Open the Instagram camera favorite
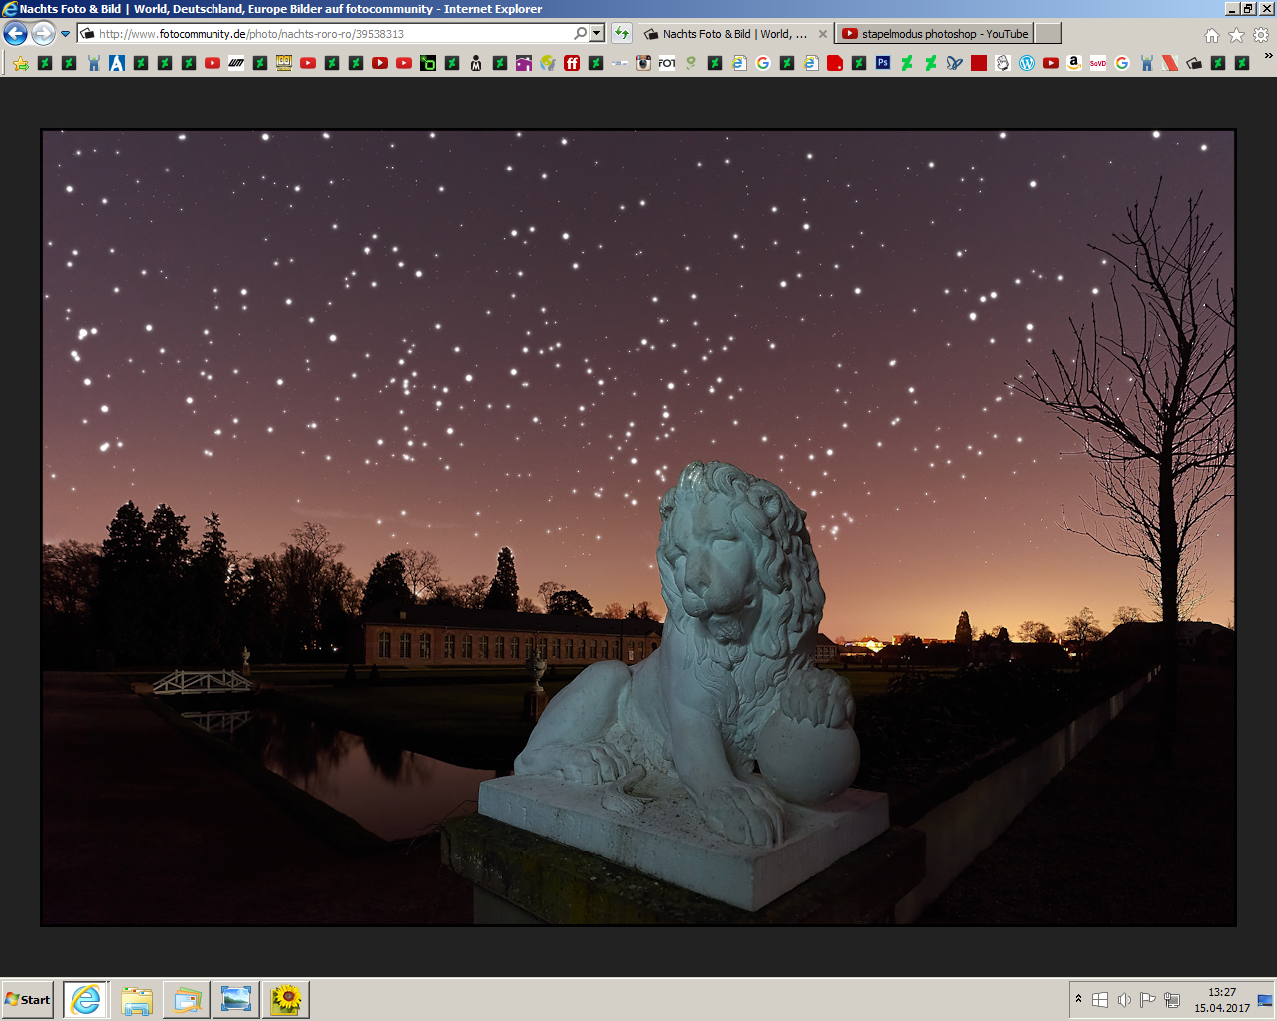The height and width of the screenshot is (1021, 1277). click(x=643, y=63)
